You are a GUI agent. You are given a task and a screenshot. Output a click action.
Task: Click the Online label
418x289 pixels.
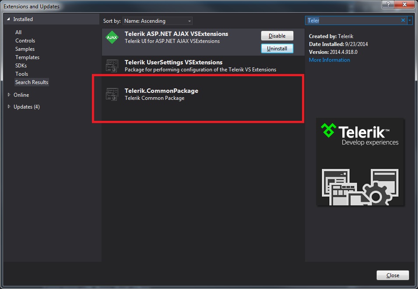pyautogui.click(x=21, y=95)
